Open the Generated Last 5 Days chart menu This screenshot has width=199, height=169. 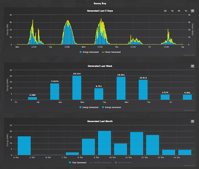click(193, 11)
